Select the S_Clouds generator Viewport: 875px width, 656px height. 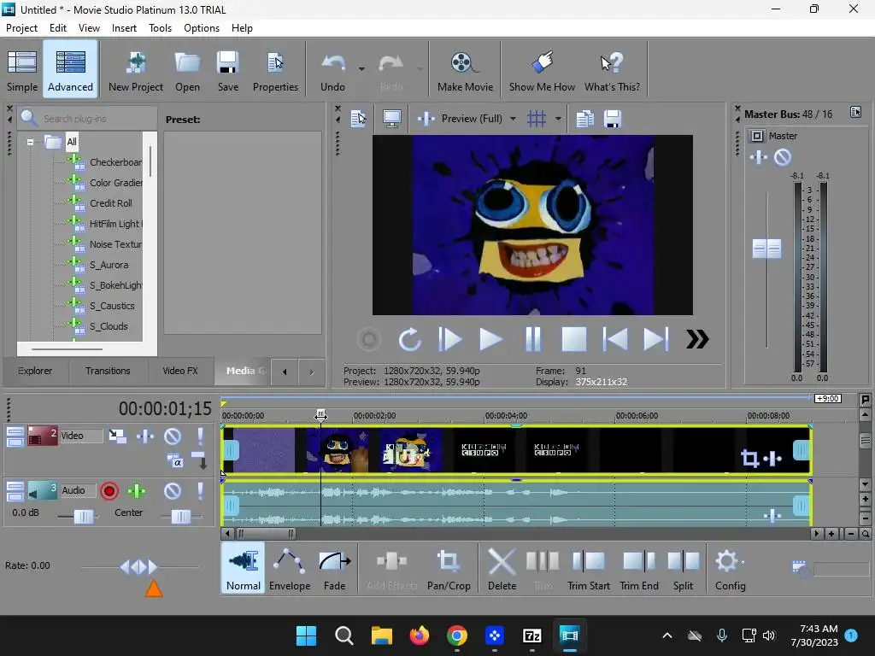[x=109, y=326]
